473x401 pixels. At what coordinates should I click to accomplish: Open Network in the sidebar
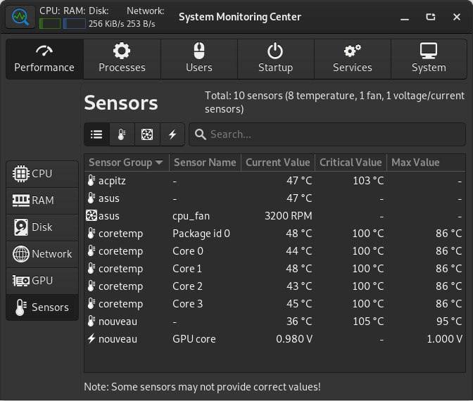click(x=42, y=254)
